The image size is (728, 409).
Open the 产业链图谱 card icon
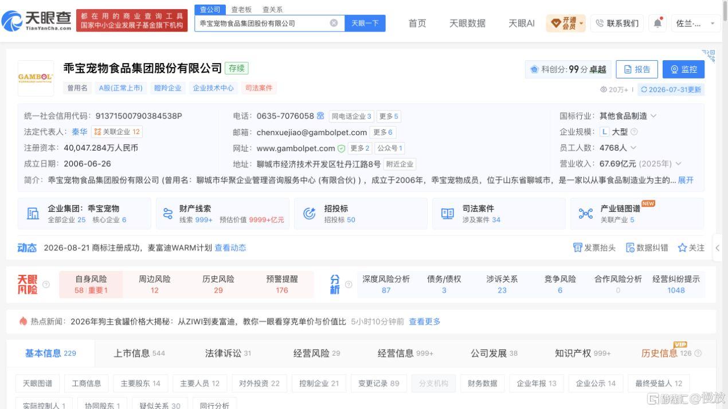586,214
